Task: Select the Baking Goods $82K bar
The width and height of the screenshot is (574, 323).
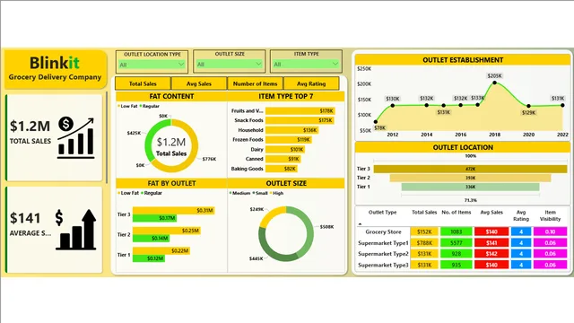Action: 282,169
